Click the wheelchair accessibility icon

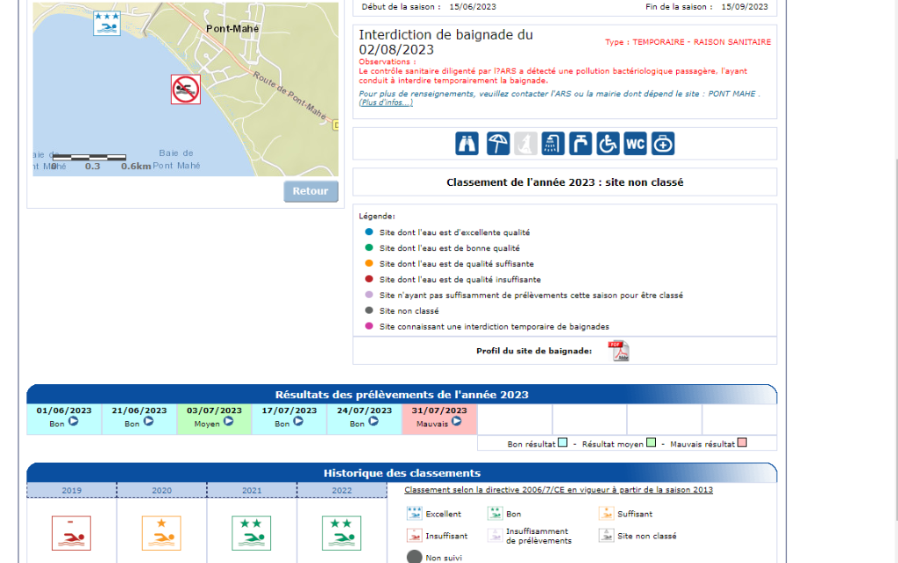point(608,144)
